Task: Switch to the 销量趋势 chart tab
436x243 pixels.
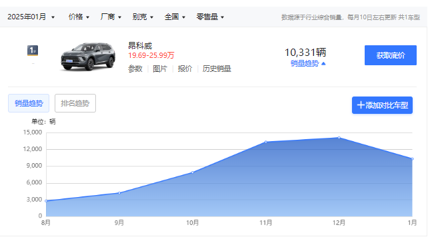Action: (29, 103)
